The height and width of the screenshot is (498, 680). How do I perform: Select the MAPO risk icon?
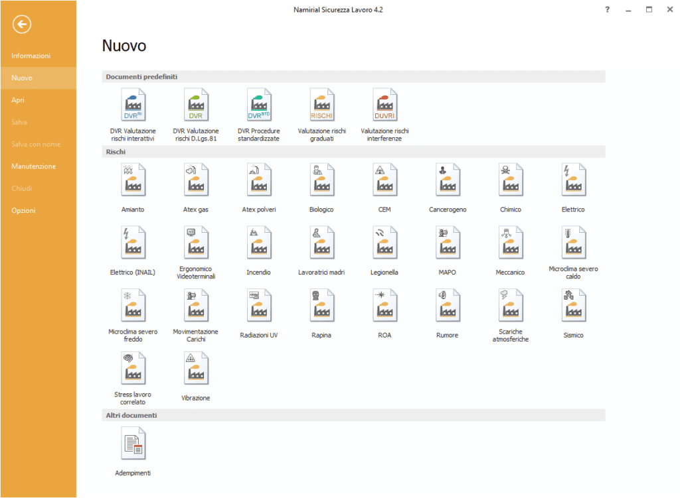[448, 243]
